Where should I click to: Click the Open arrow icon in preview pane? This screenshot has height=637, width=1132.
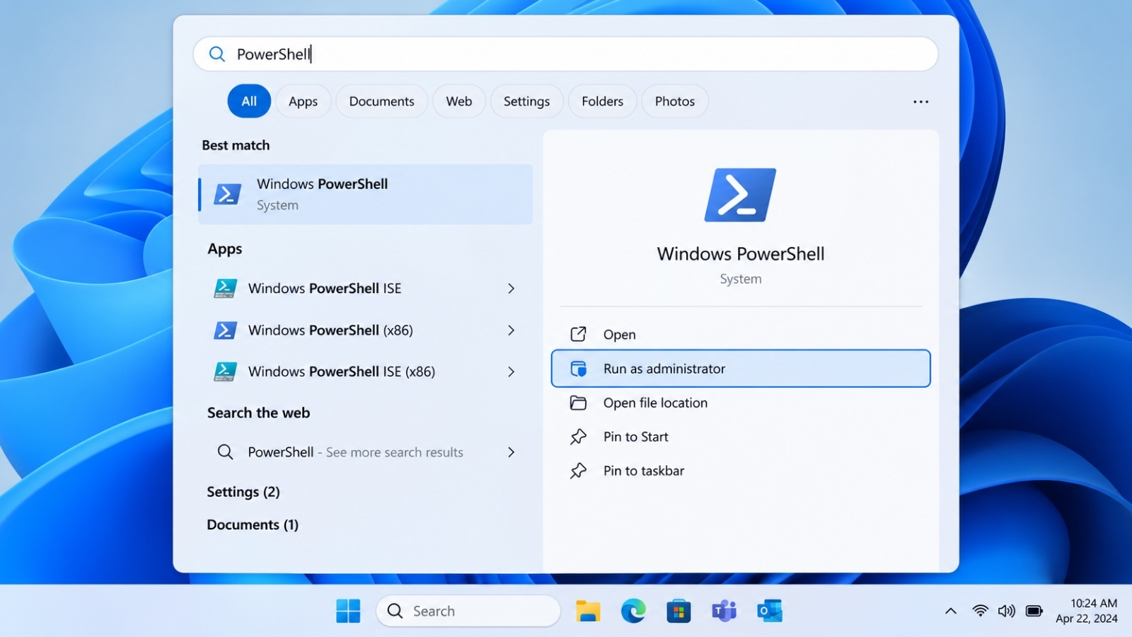coord(578,334)
